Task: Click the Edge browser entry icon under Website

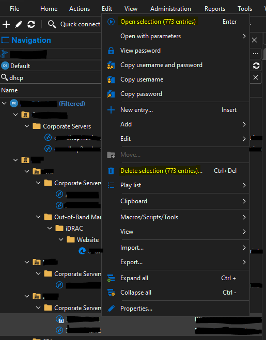Action: point(82,251)
